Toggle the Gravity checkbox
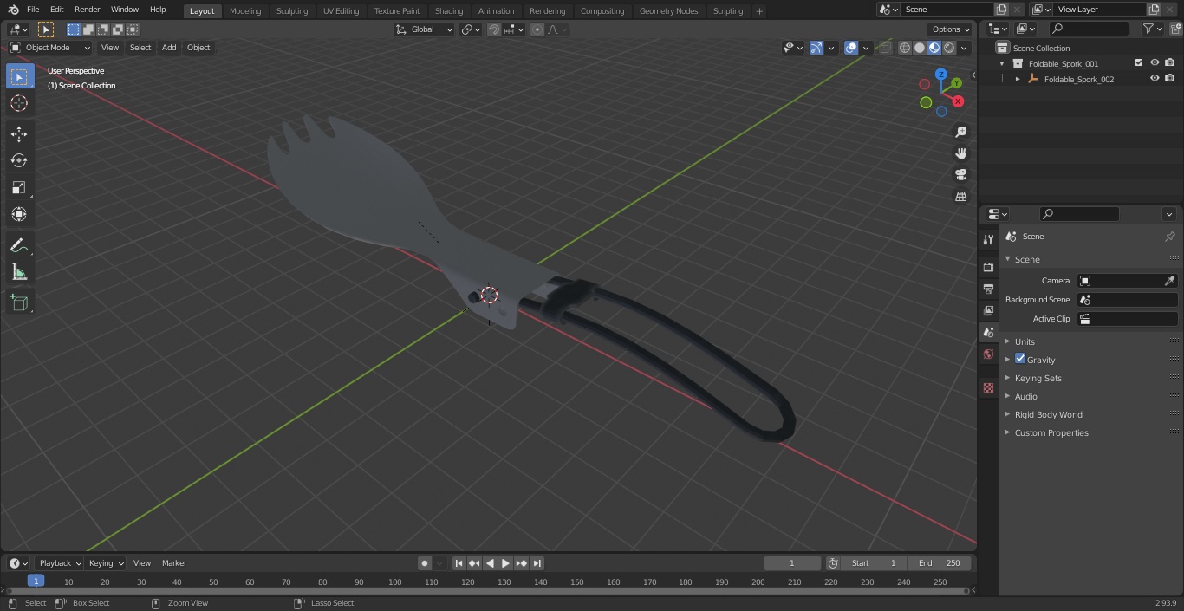Viewport: 1184px width, 611px height. click(1020, 359)
